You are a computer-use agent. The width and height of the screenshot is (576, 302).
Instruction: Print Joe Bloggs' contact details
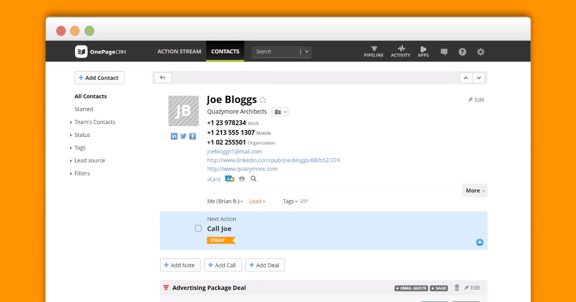pos(241,178)
